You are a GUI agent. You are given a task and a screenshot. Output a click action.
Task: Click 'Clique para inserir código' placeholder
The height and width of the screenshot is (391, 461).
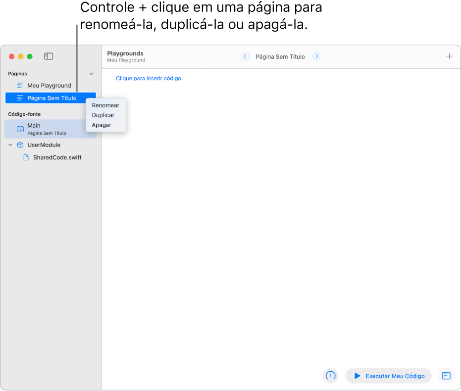(x=149, y=78)
